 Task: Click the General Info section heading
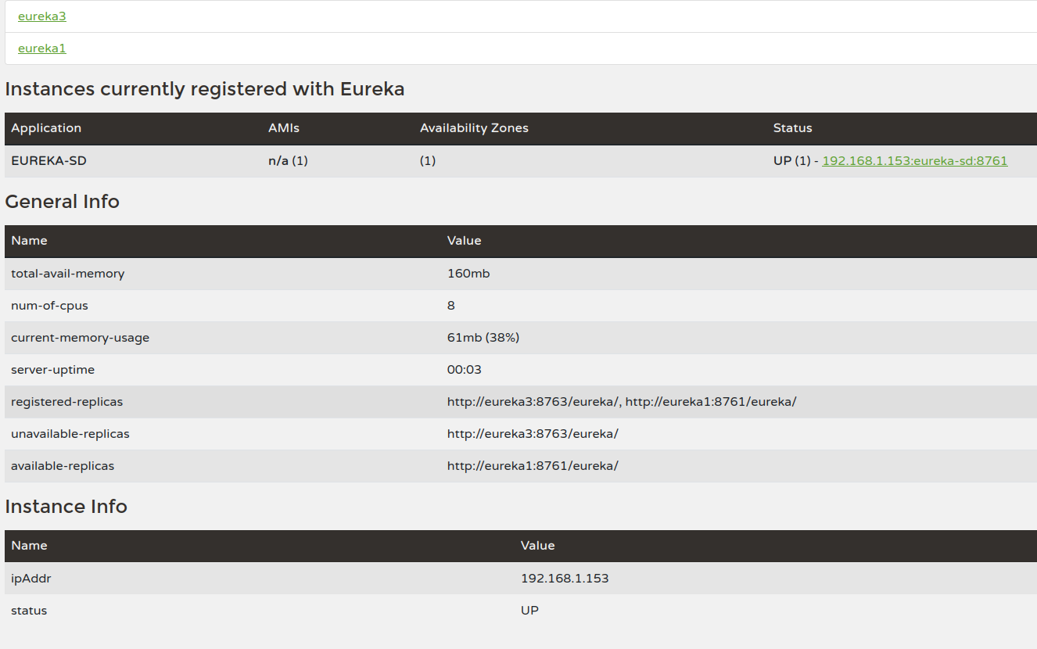[62, 201]
